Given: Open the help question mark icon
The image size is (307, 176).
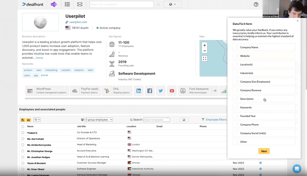Looking at the screenshot, I should click(x=256, y=5).
